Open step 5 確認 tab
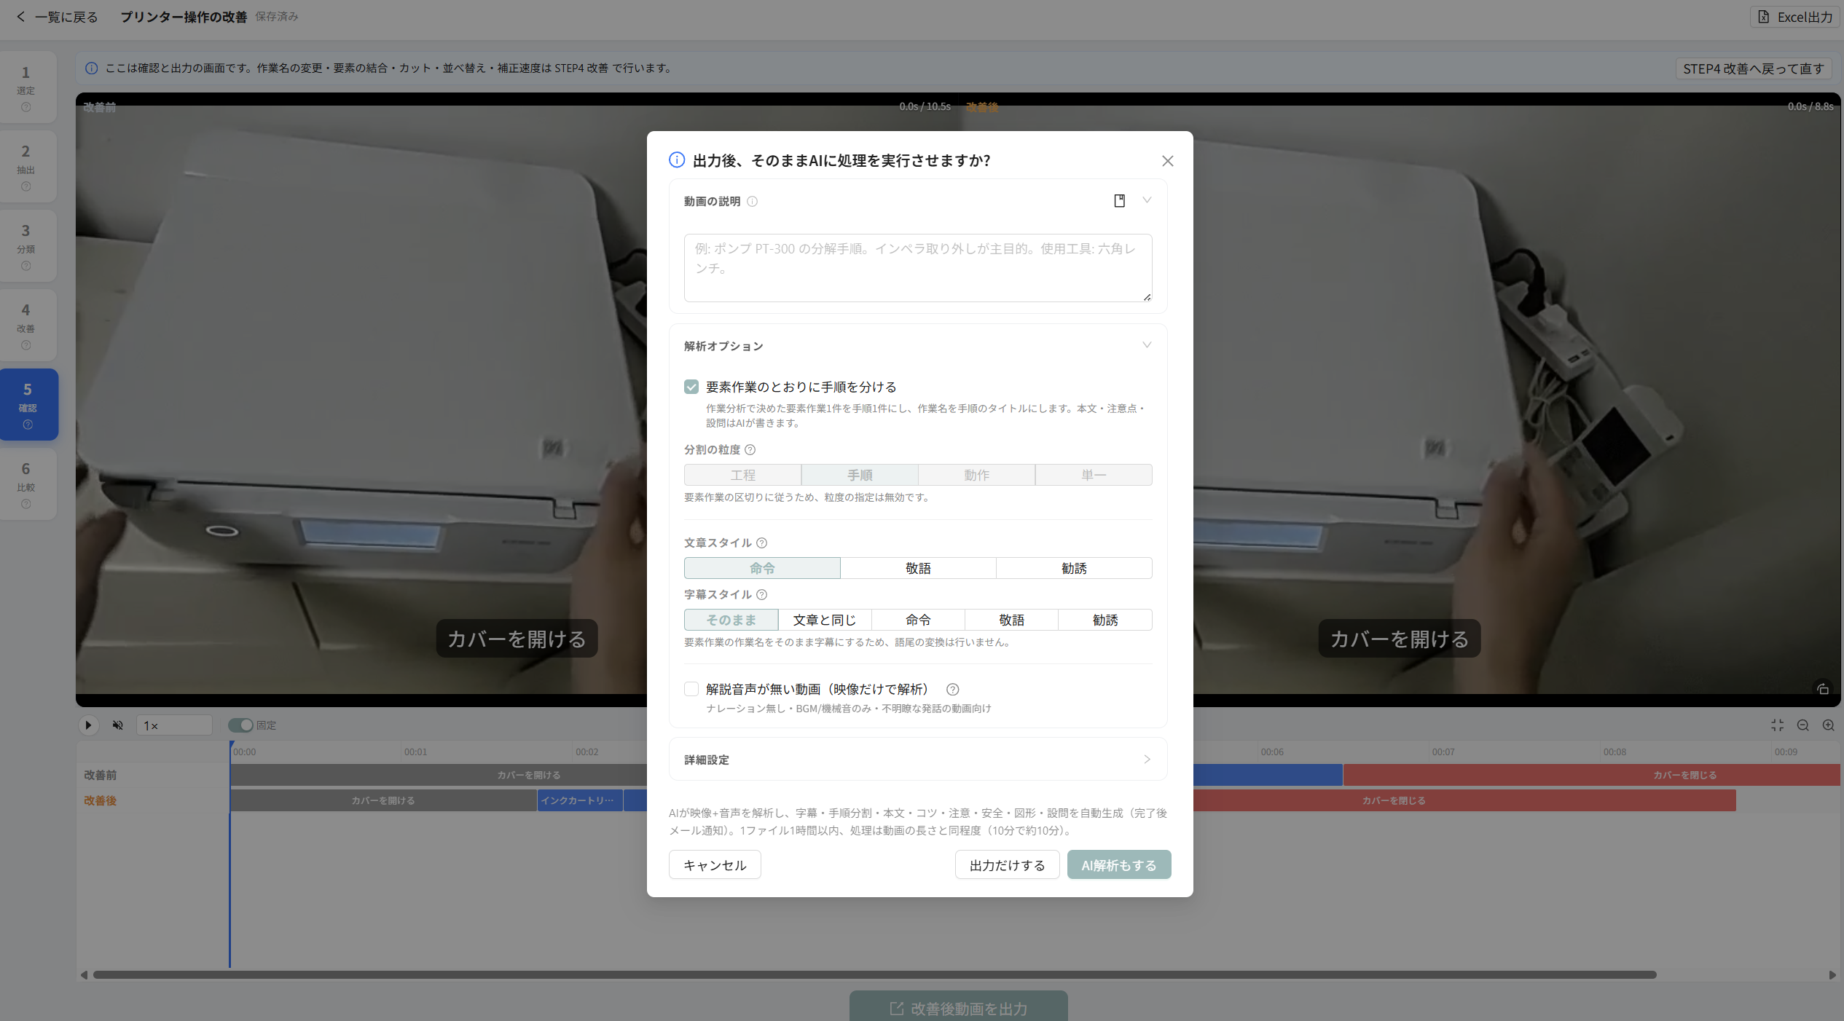The image size is (1844, 1021). (x=28, y=404)
